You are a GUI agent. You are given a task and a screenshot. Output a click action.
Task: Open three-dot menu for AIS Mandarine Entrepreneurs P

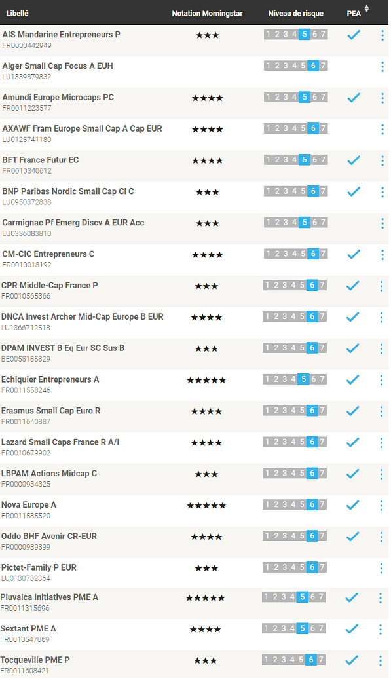point(382,35)
